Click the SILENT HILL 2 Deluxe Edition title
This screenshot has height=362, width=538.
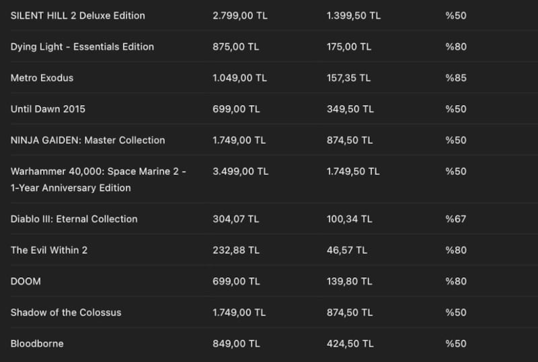(77, 15)
